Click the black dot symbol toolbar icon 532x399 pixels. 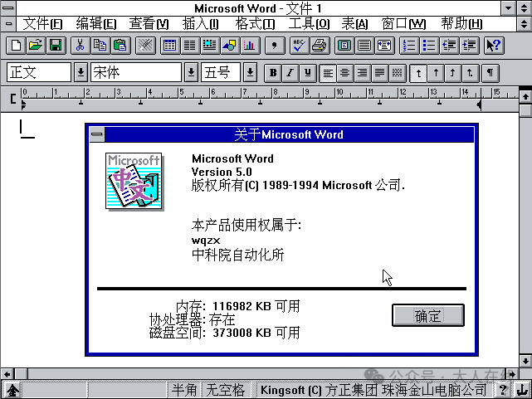coord(275,46)
